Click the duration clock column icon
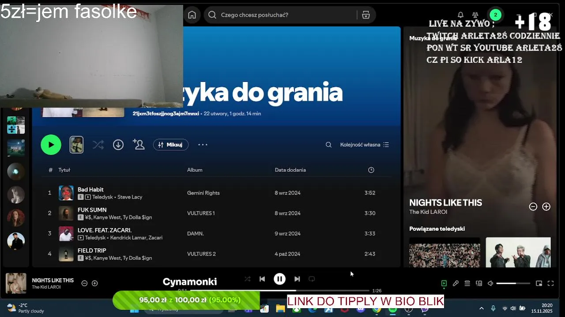Viewport: 565px width, 317px height. (371, 170)
